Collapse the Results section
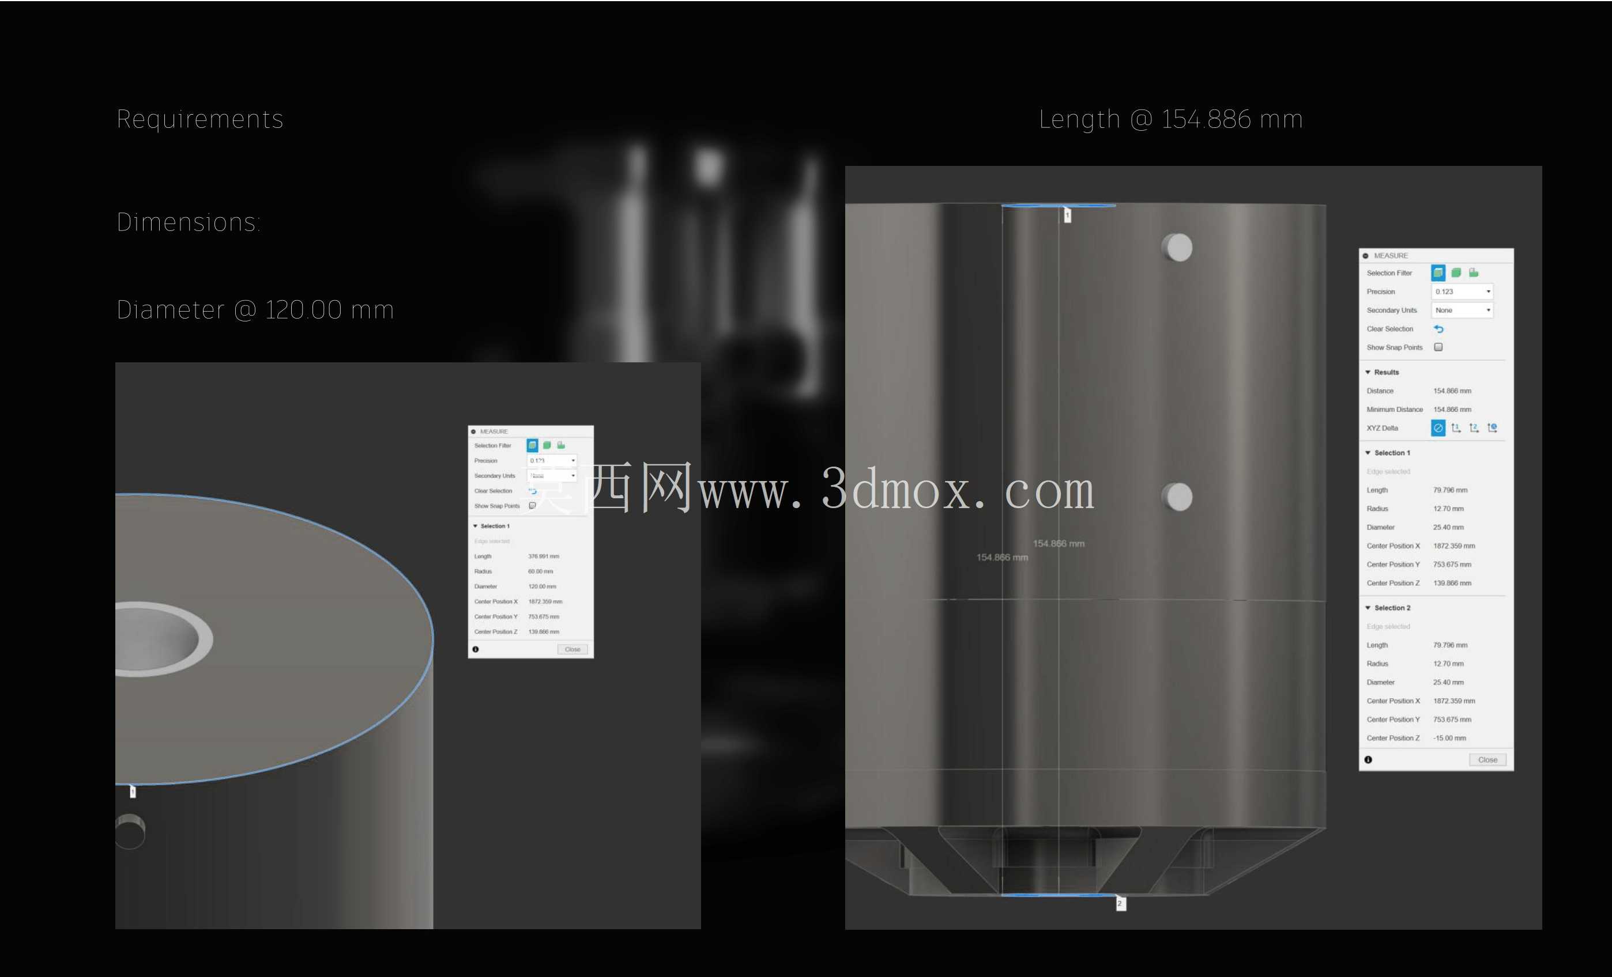The image size is (1612, 977). point(1368,372)
